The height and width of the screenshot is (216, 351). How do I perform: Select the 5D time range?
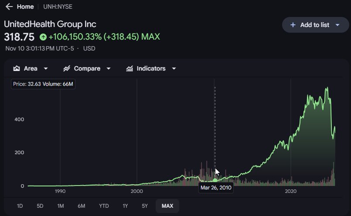[40, 206]
